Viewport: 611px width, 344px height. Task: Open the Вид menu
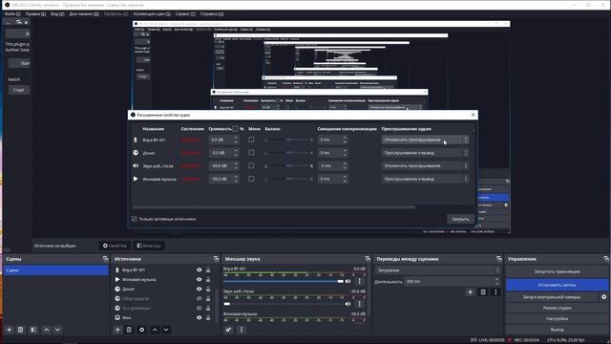pos(57,14)
